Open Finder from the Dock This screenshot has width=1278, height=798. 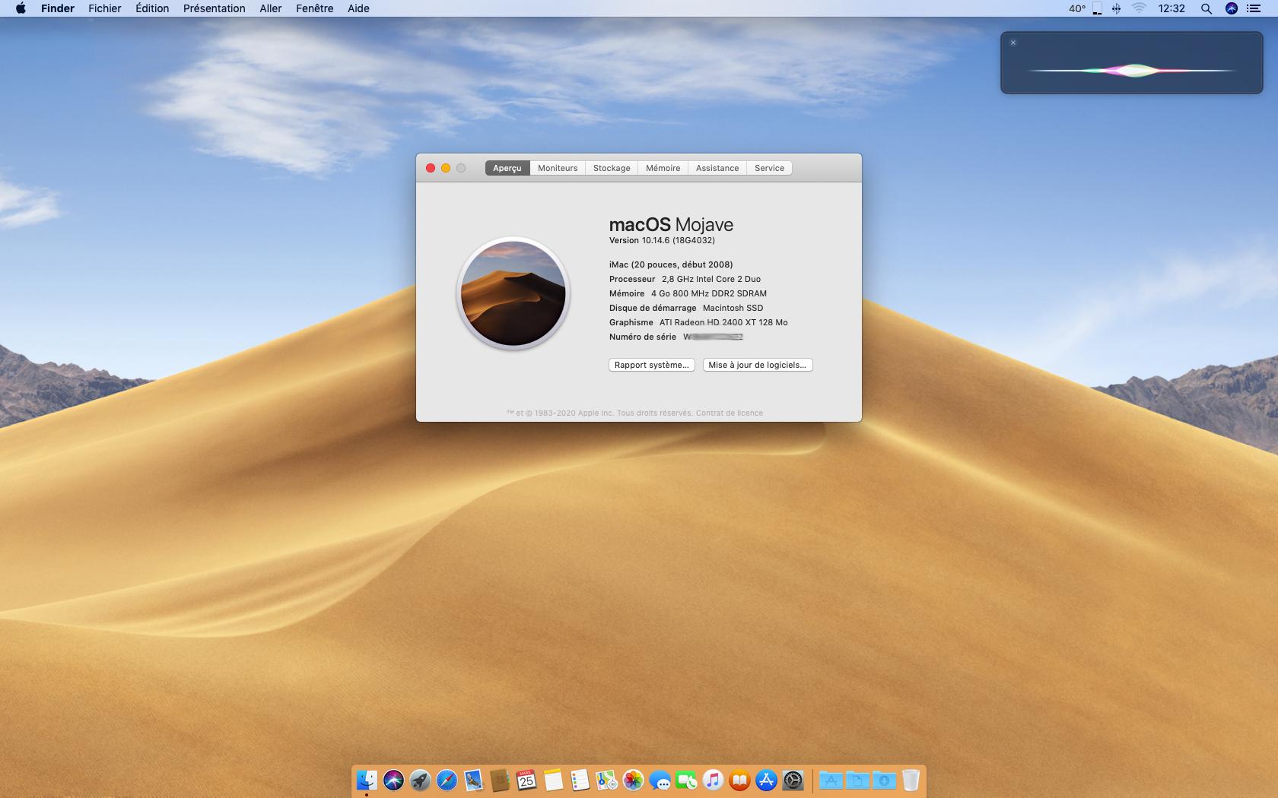(367, 780)
